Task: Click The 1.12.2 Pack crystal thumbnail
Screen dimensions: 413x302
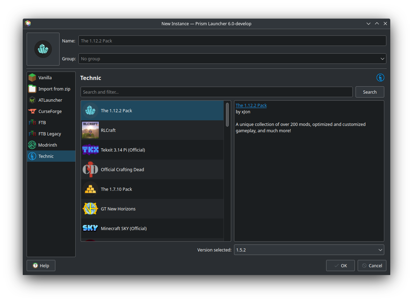Action: (x=90, y=110)
